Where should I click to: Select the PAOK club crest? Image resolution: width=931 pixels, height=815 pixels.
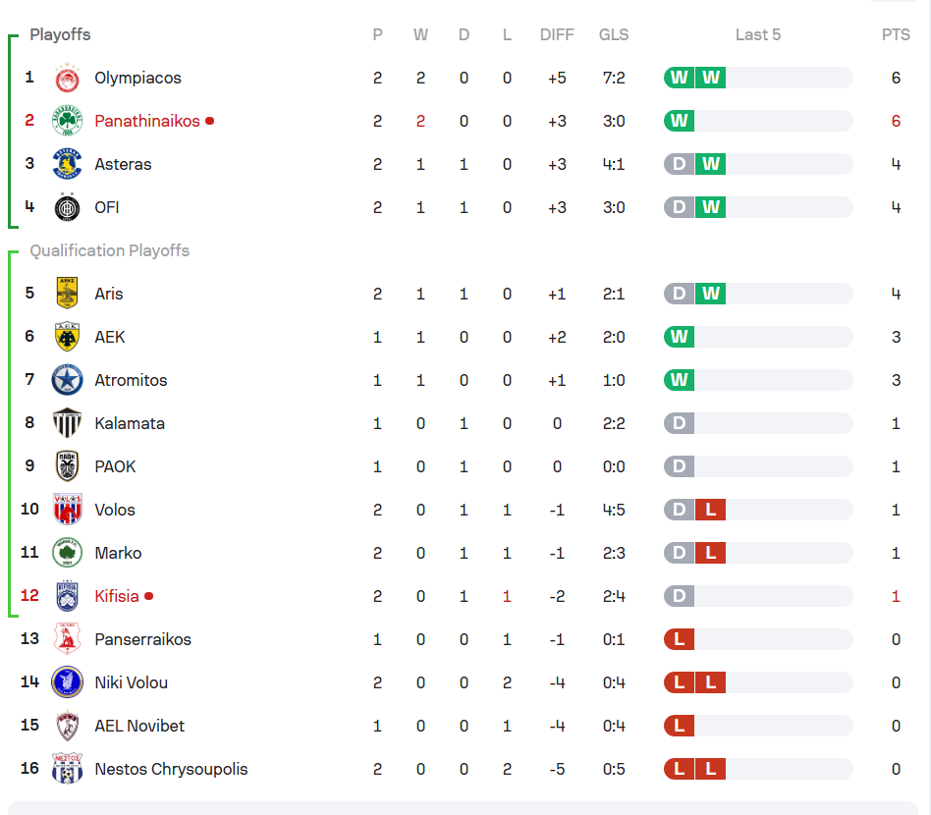[67, 466]
